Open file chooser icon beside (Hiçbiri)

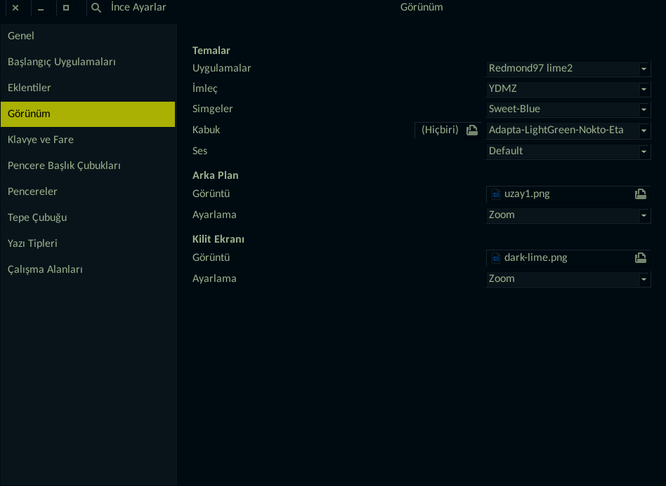click(472, 130)
